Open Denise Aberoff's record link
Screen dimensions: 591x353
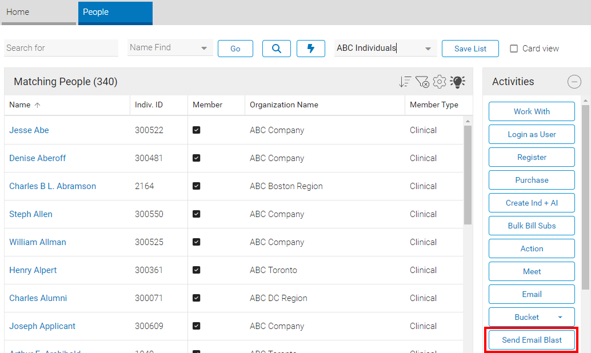pos(37,158)
